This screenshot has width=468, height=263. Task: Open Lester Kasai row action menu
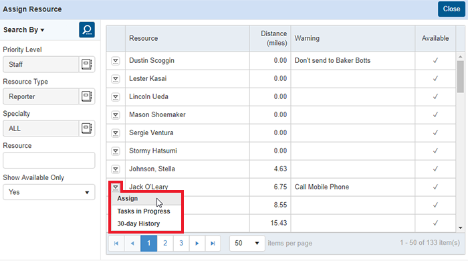click(x=116, y=79)
